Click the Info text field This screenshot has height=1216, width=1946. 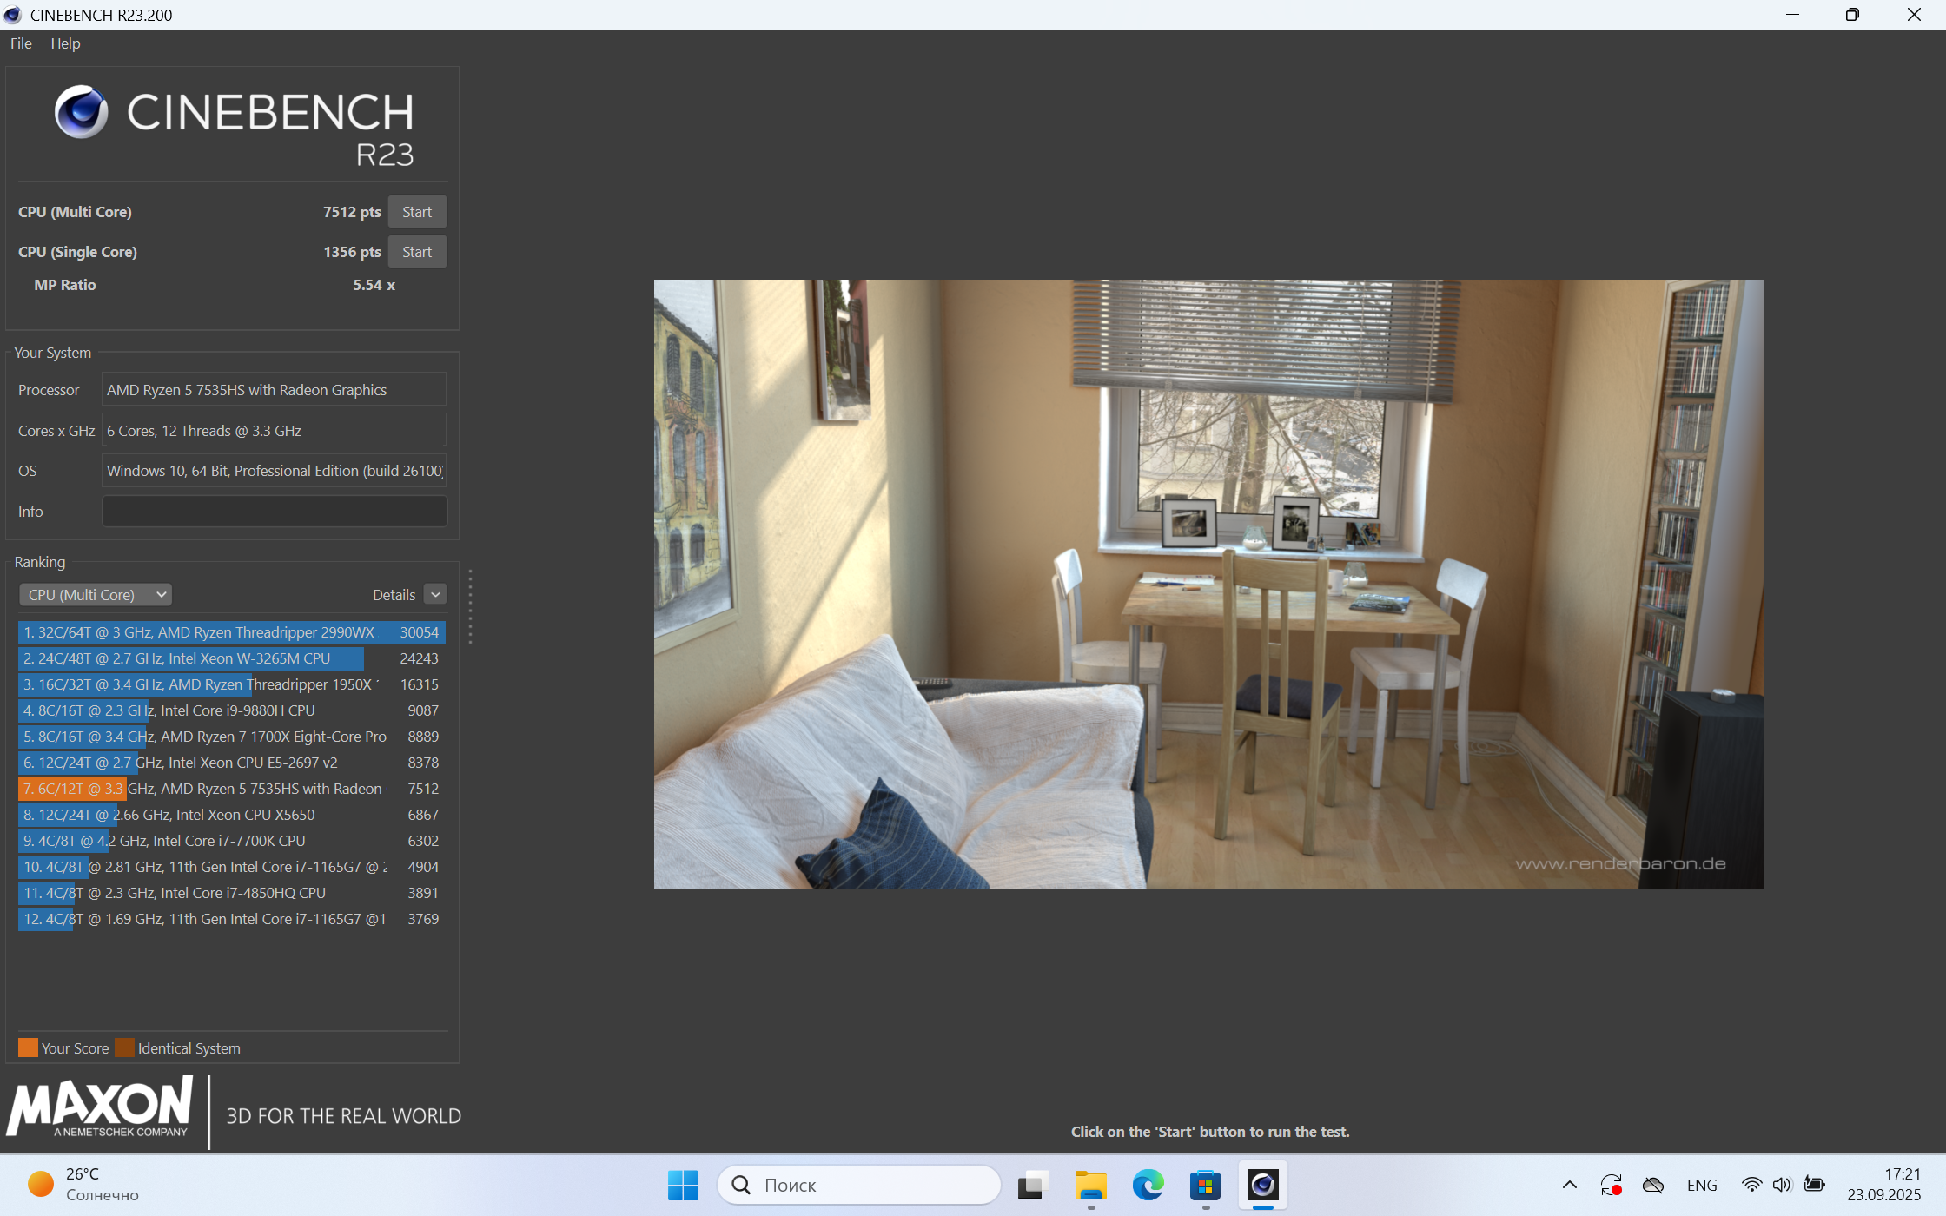[275, 512]
